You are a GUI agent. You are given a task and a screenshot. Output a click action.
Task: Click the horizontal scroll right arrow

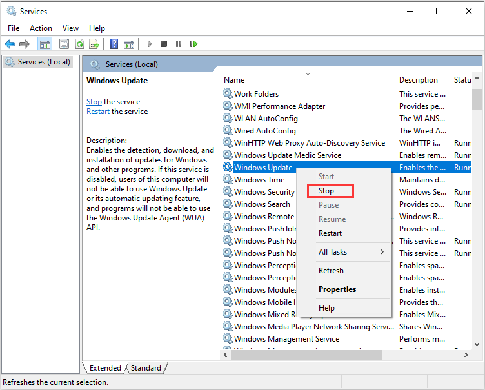point(466,355)
